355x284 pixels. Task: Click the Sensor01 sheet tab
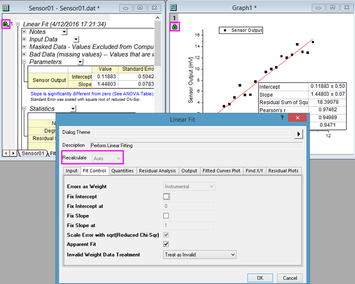coord(32,153)
